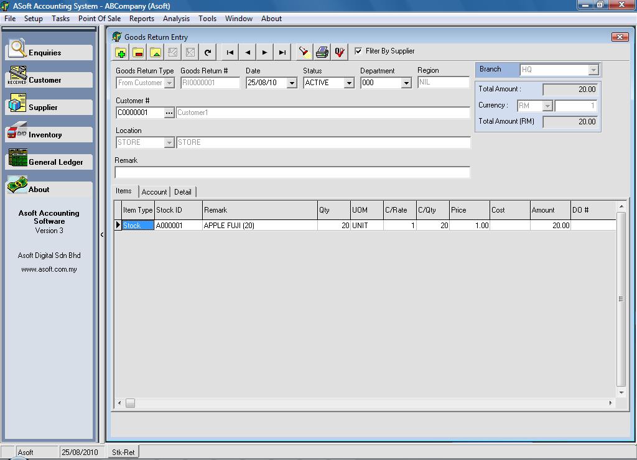Click the Region field

pos(443,83)
